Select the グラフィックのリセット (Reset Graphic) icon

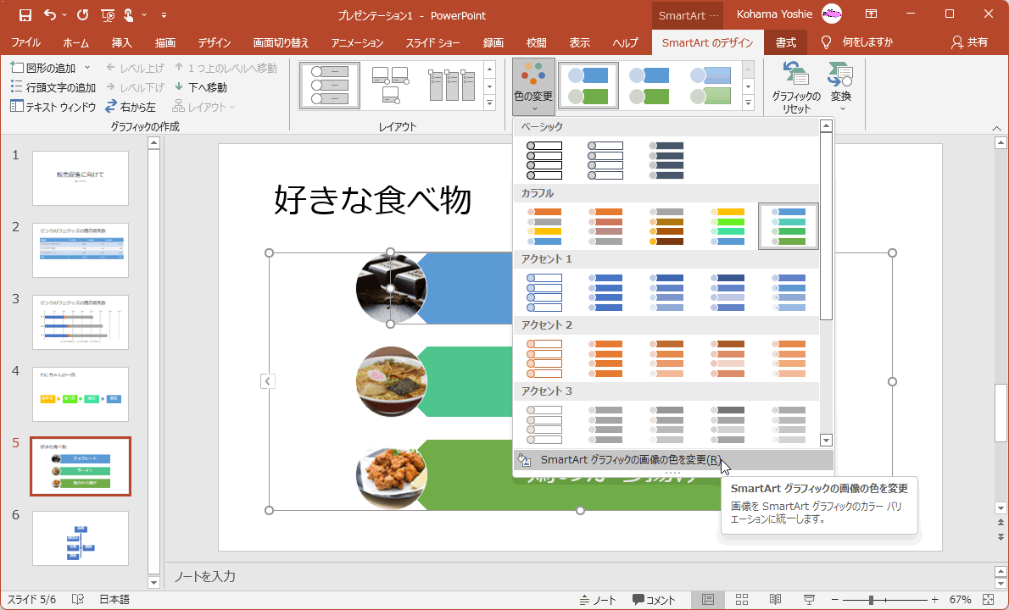pos(796,85)
